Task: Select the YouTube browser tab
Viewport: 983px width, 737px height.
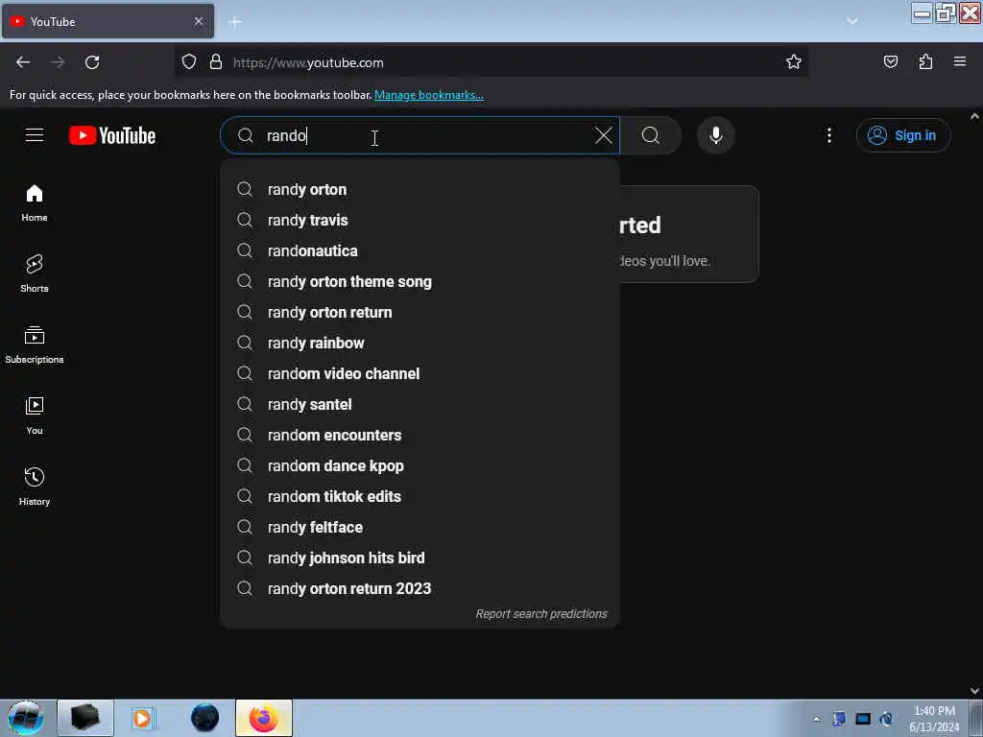Action: click(x=108, y=21)
